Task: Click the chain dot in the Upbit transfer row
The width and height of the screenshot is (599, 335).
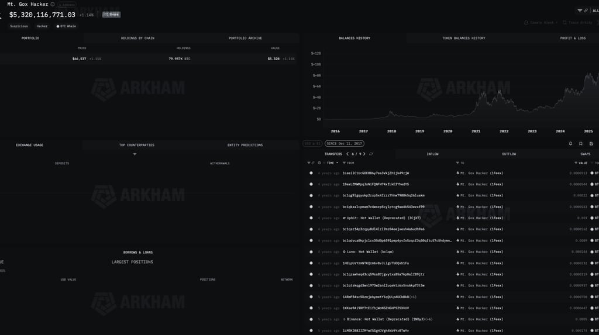Action: (311, 218)
